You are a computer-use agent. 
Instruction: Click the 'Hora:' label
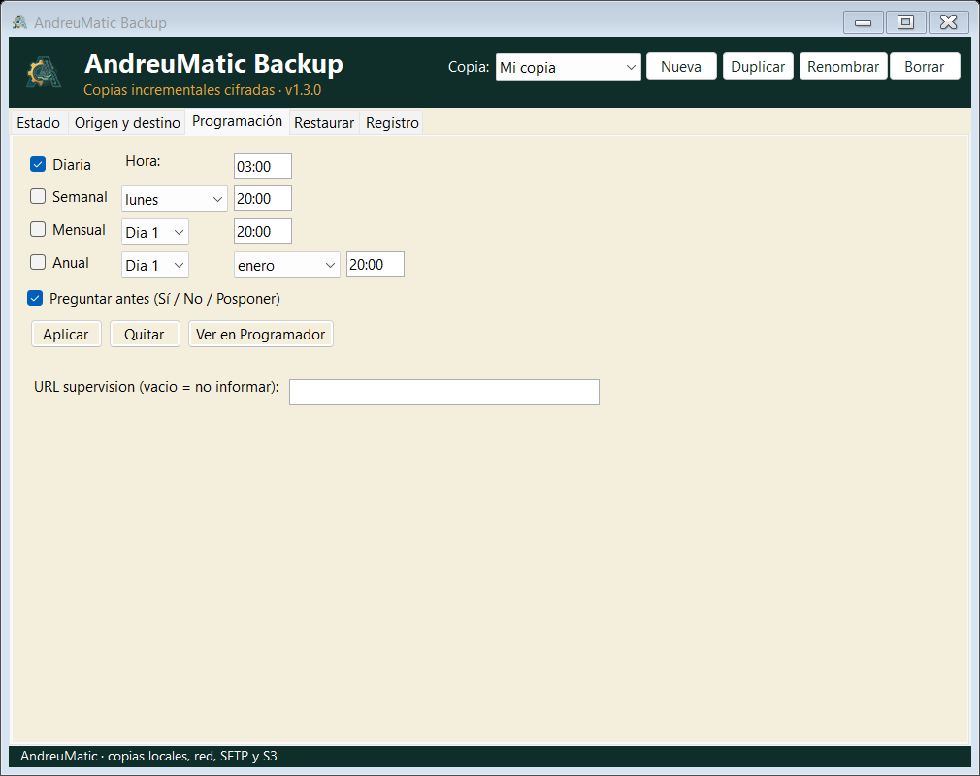pyautogui.click(x=144, y=161)
